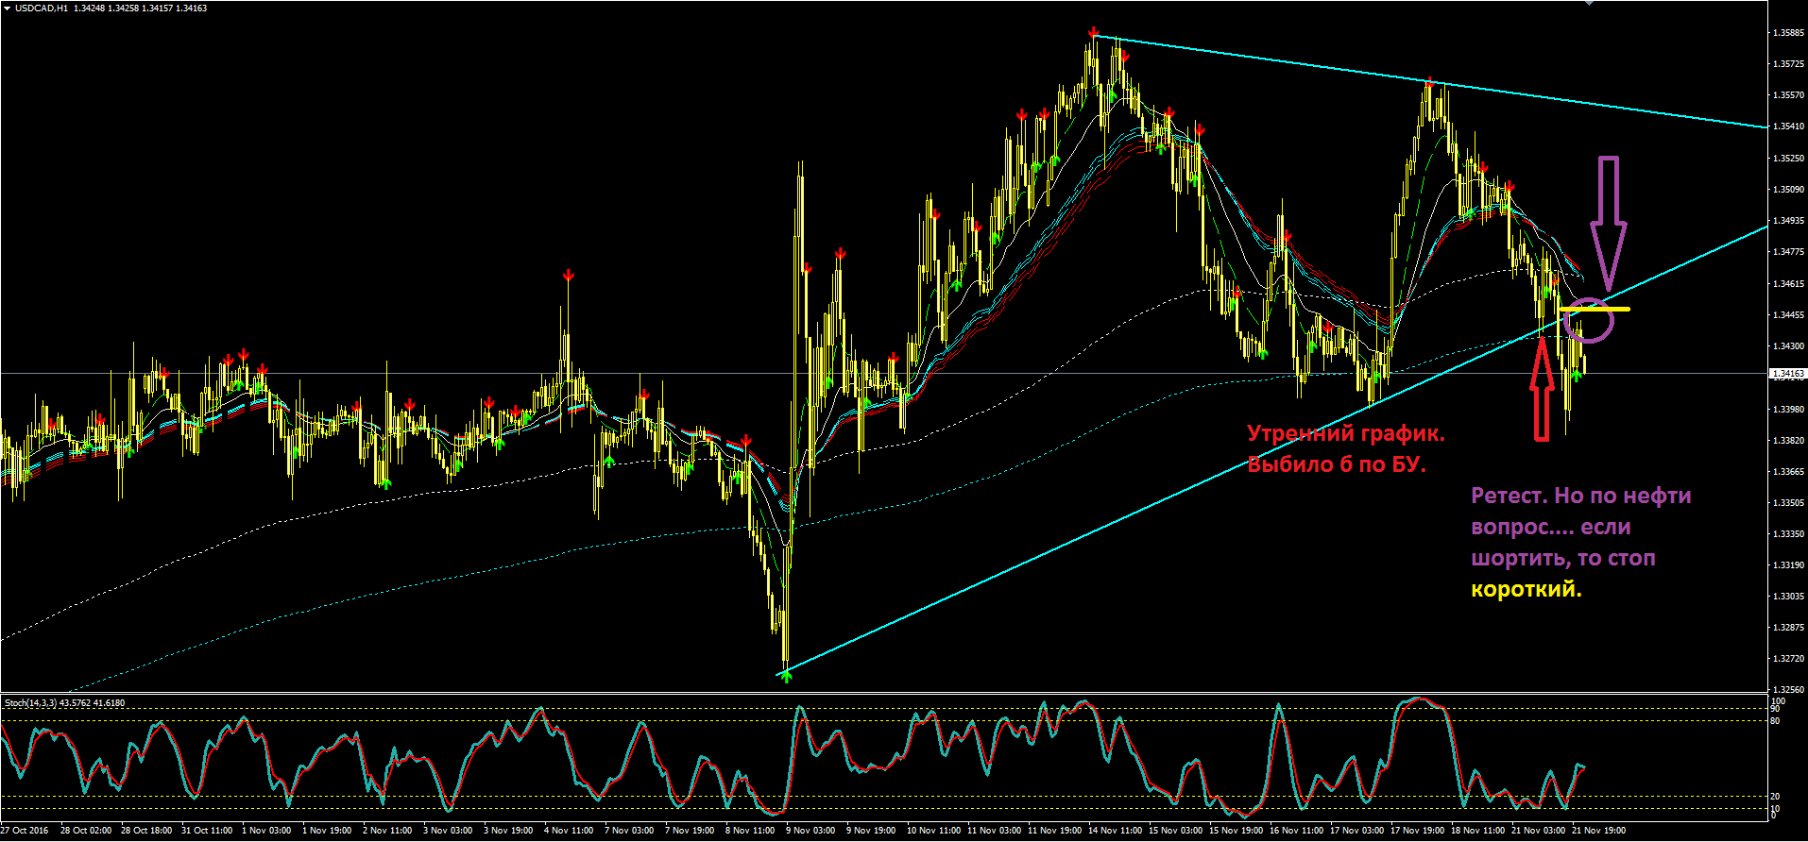The width and height of the screenshot is (1808, 842).
Task: Click the 27 Oct 2016 time label
Action: click(x=25, y=831)
